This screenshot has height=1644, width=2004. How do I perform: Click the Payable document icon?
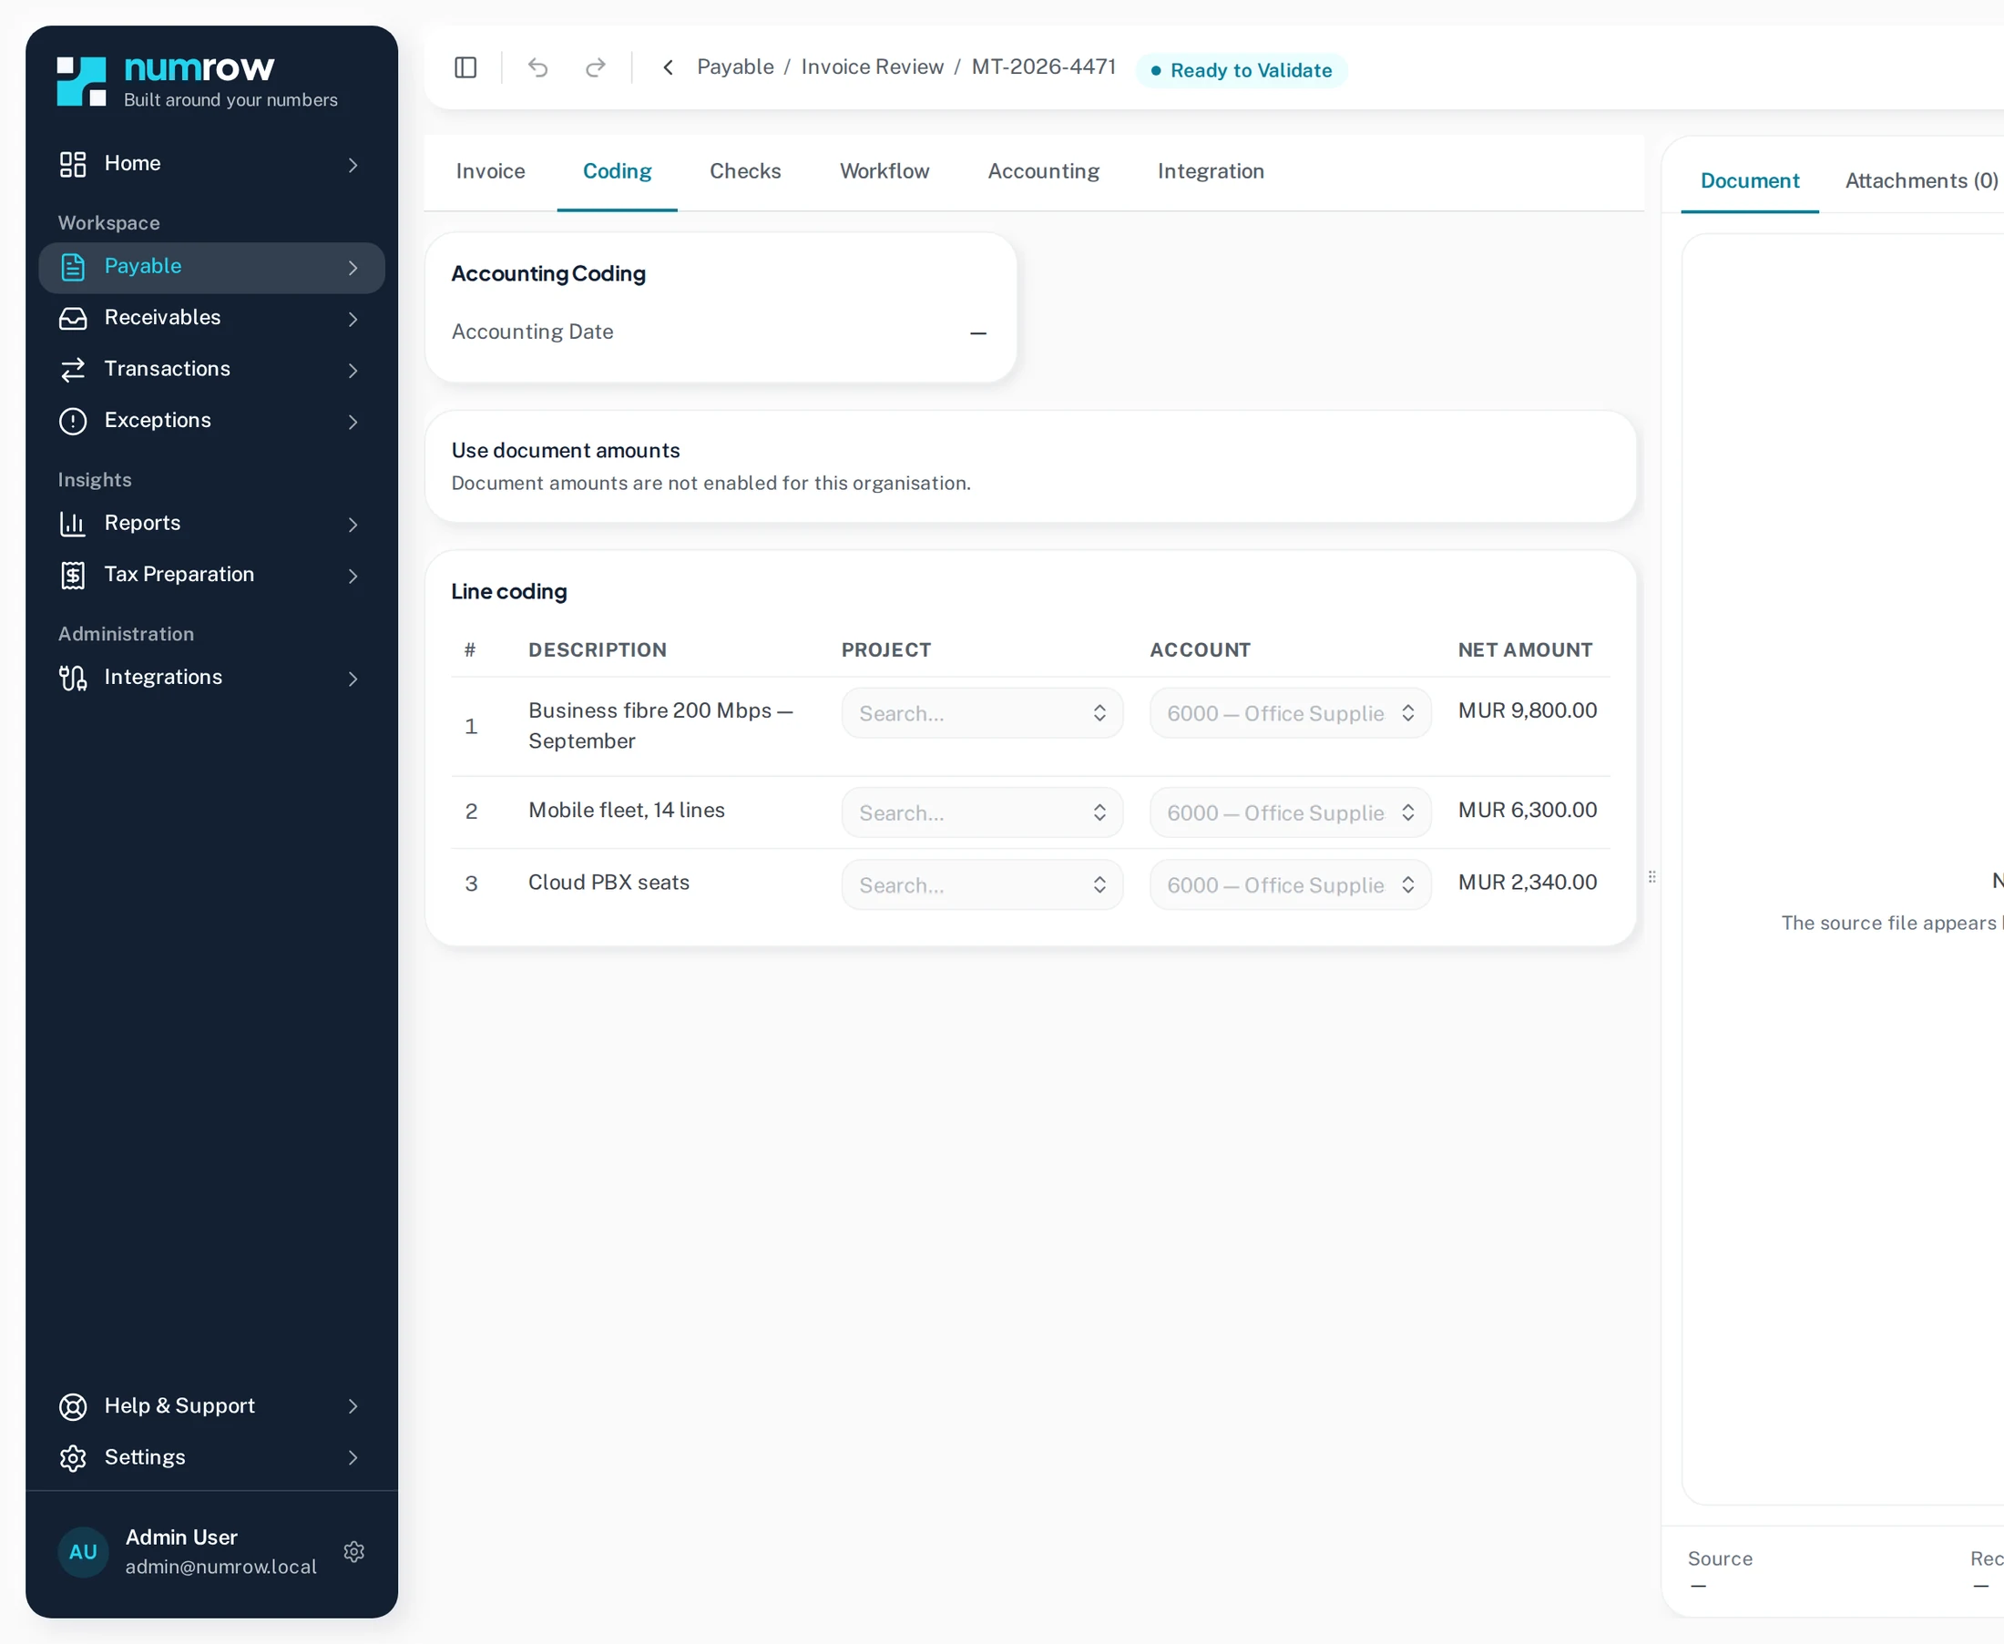pyautogui.click(x=73, y=267)
